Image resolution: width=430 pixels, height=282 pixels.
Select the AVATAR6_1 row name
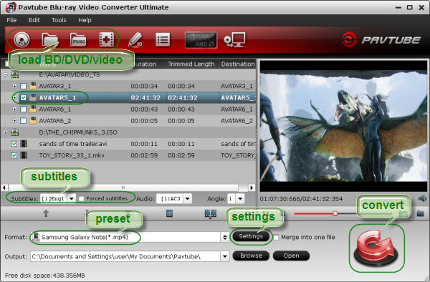click(55, 110)
